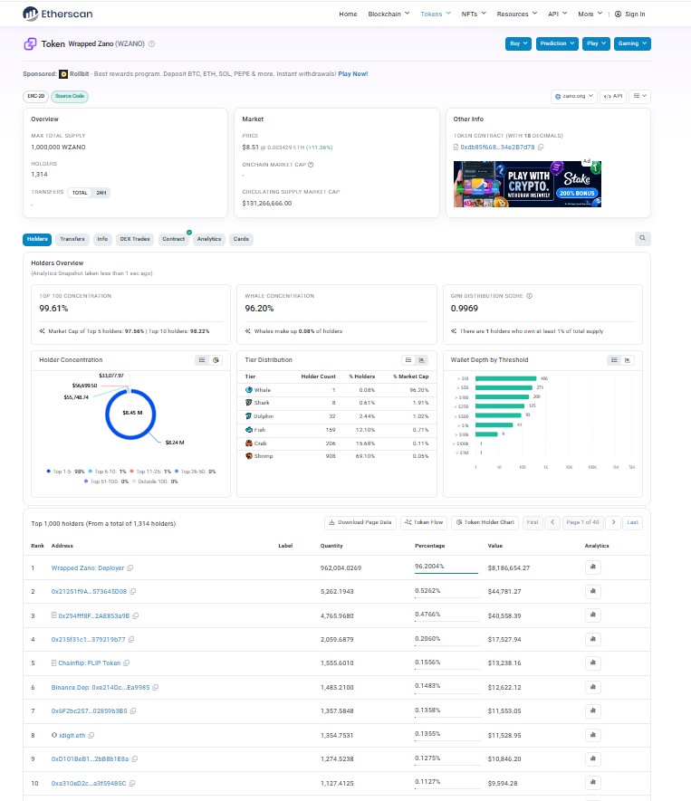The height and width of the screenshot is (801, 691).
Task: Click the Gini Distribution Score info icon
Action: 530,296
